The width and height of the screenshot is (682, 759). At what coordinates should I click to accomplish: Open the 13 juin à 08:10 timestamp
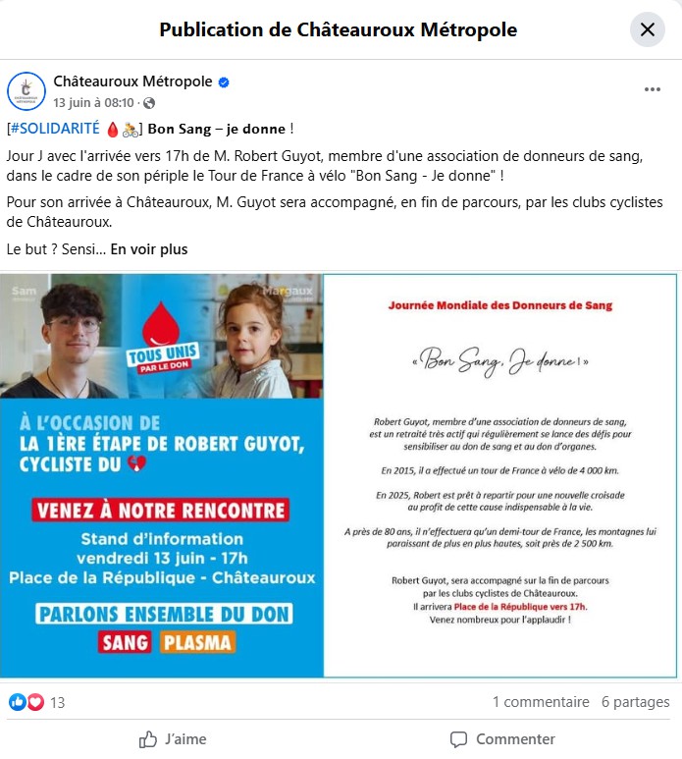[x=93, y=103]
